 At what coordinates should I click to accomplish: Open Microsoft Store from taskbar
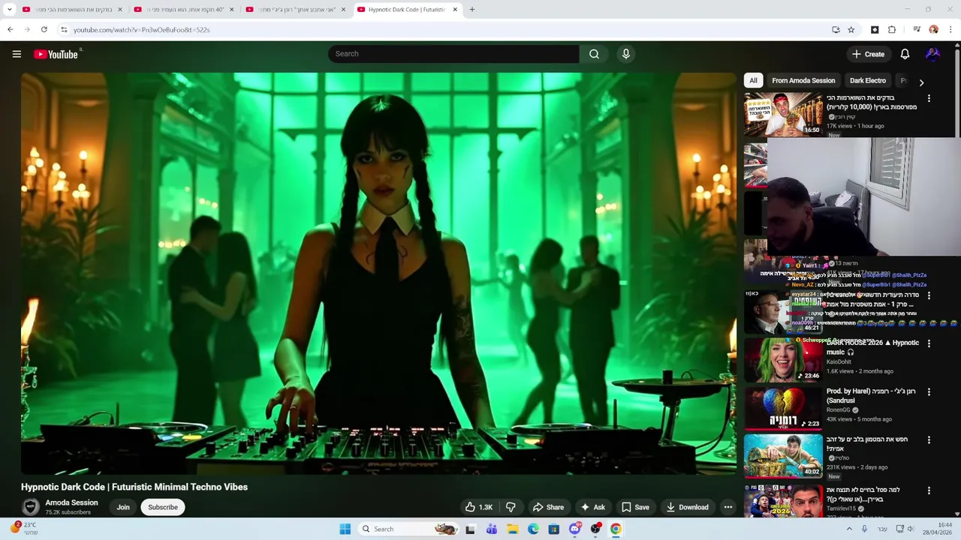[554, 529]
